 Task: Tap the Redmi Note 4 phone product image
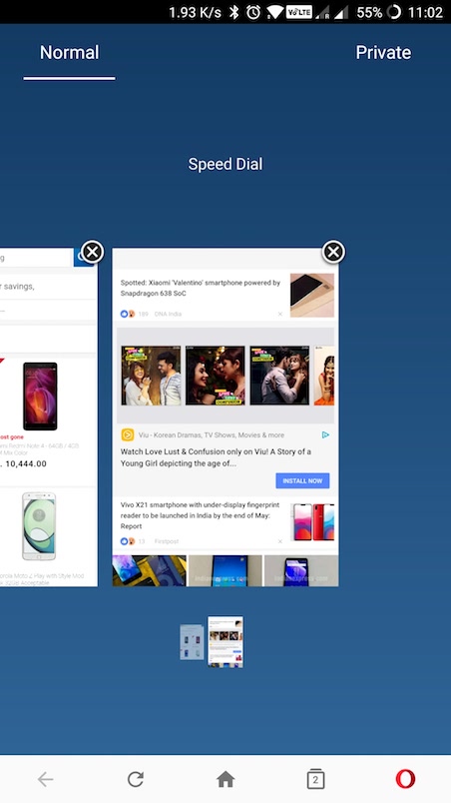(40, 397)
